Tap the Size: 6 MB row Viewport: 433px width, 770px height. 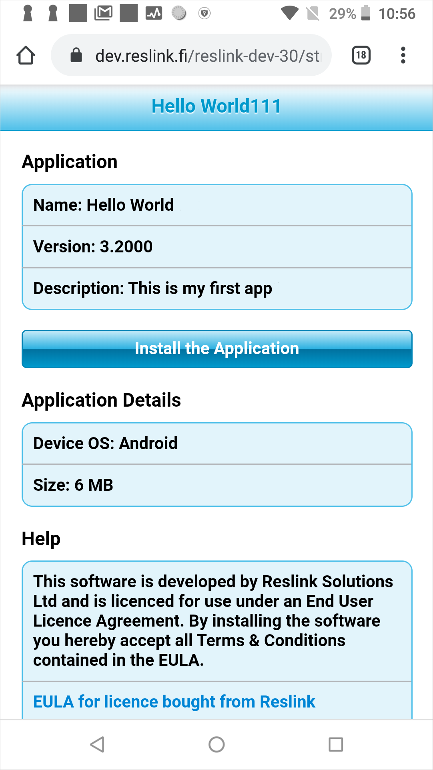click(x=217, y=485)
